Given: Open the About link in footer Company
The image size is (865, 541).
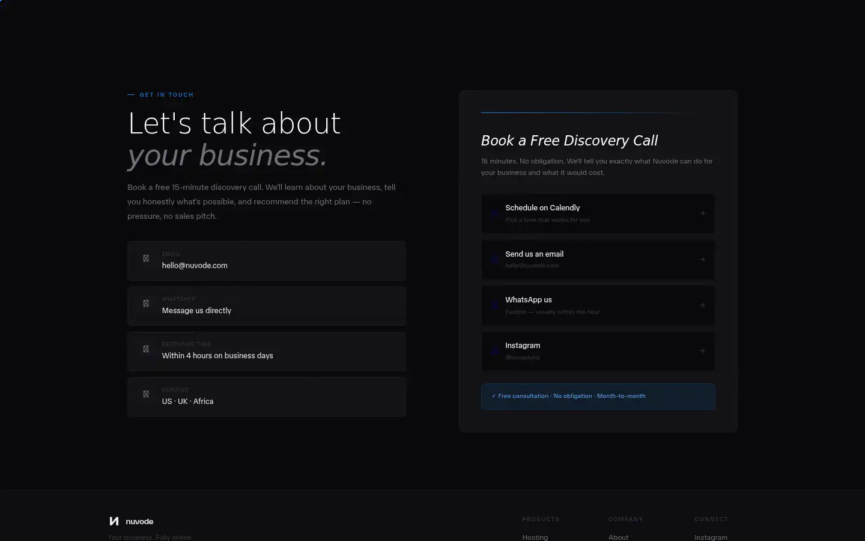Looking at the screenshot, I should (618, 537).
